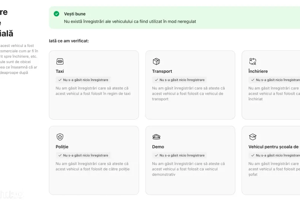300x200 pixels.
Task: Click the Taxi card description text
Action: [93, 91]
